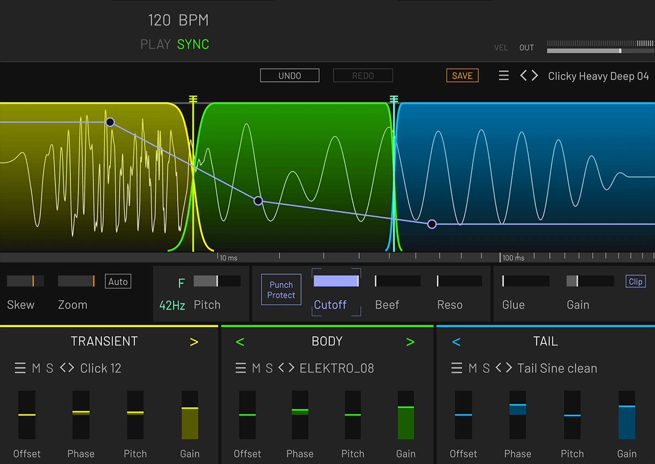Click the Cutoff slider bar
The height and width of the screenshot is (464, 655).
336,281
